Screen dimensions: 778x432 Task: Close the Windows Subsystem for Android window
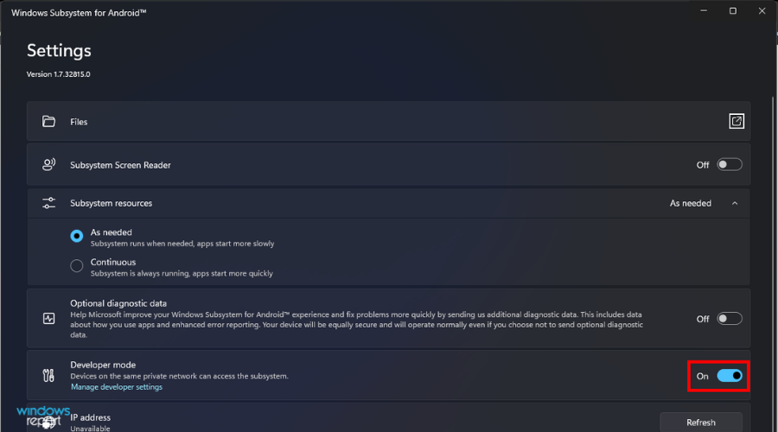760,11
